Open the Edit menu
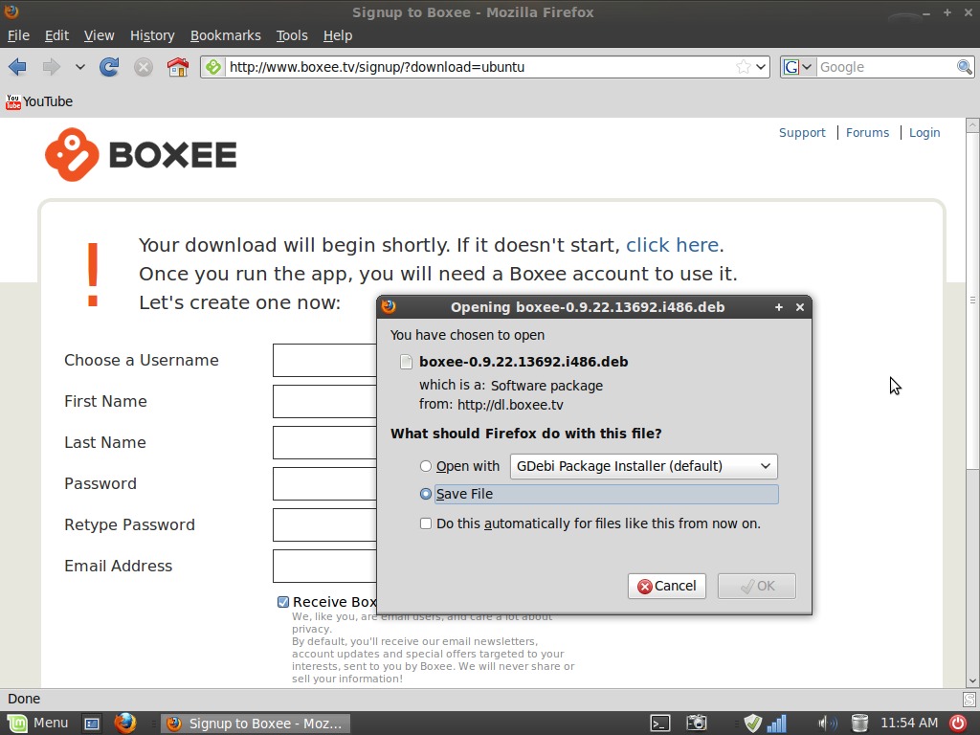Viewport: 980px width, 735px height. pyautogui.click(x=56, y=35)
